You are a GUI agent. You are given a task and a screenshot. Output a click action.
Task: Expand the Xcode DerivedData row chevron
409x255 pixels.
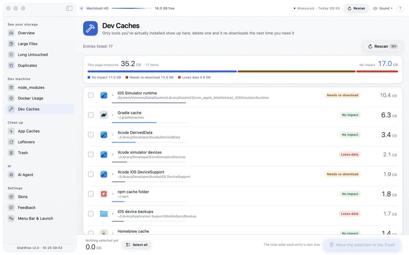pyautogui.click(x=113, y=135)
